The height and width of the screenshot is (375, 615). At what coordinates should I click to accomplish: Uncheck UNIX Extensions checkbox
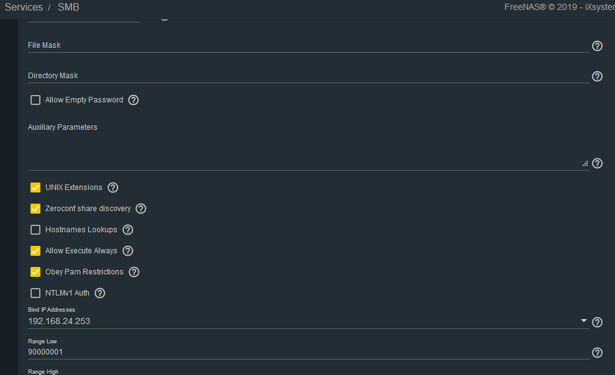(x=35, y=187)
